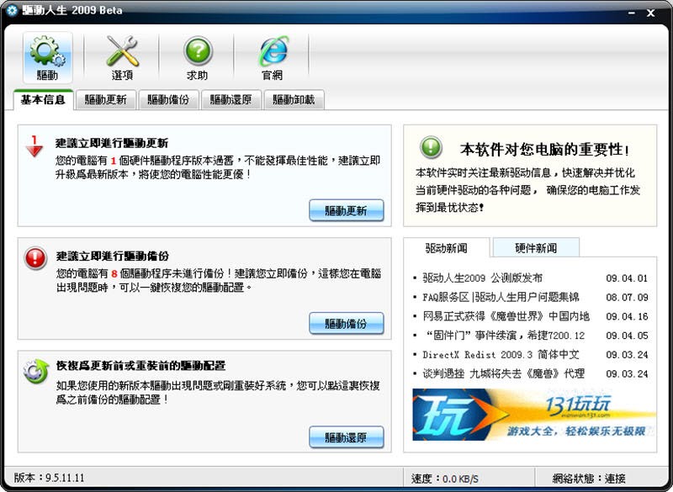Click heading 建議立即進行驅動更新
Viewport: 673px width, 492px height.
112,143
